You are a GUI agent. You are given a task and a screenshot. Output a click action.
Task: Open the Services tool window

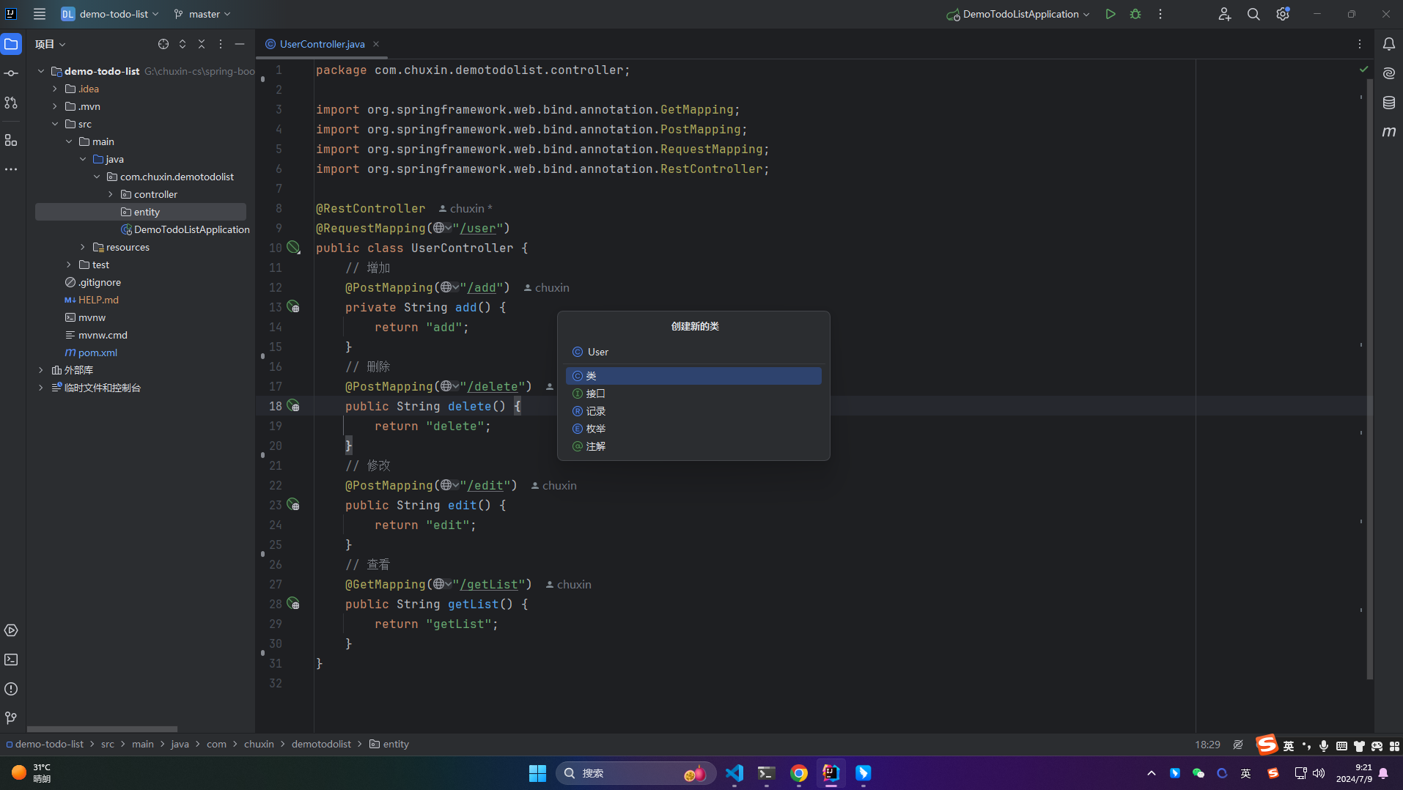(11, 630)
